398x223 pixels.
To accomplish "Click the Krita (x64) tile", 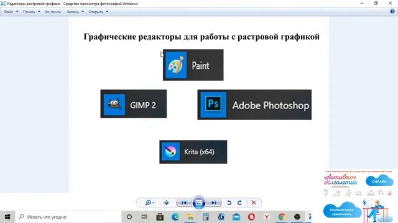I will [193, 152].
